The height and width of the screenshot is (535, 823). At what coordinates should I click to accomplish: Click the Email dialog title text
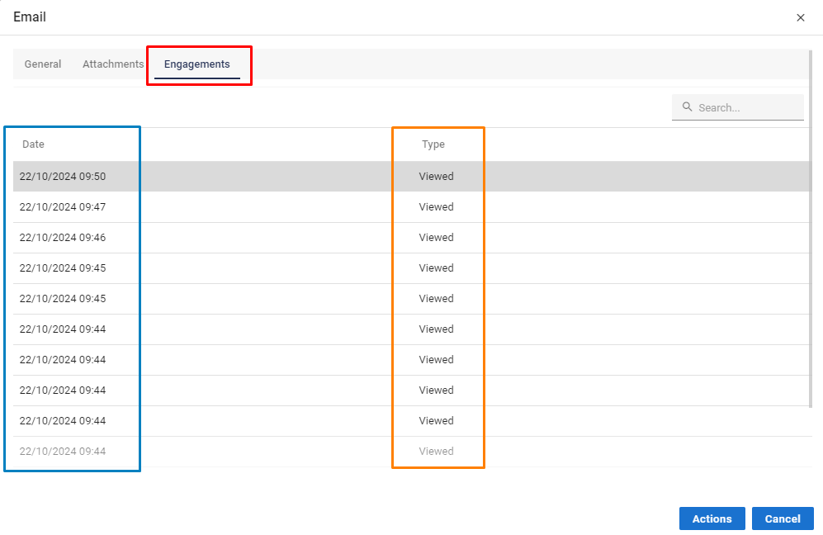tap(30, 17)
